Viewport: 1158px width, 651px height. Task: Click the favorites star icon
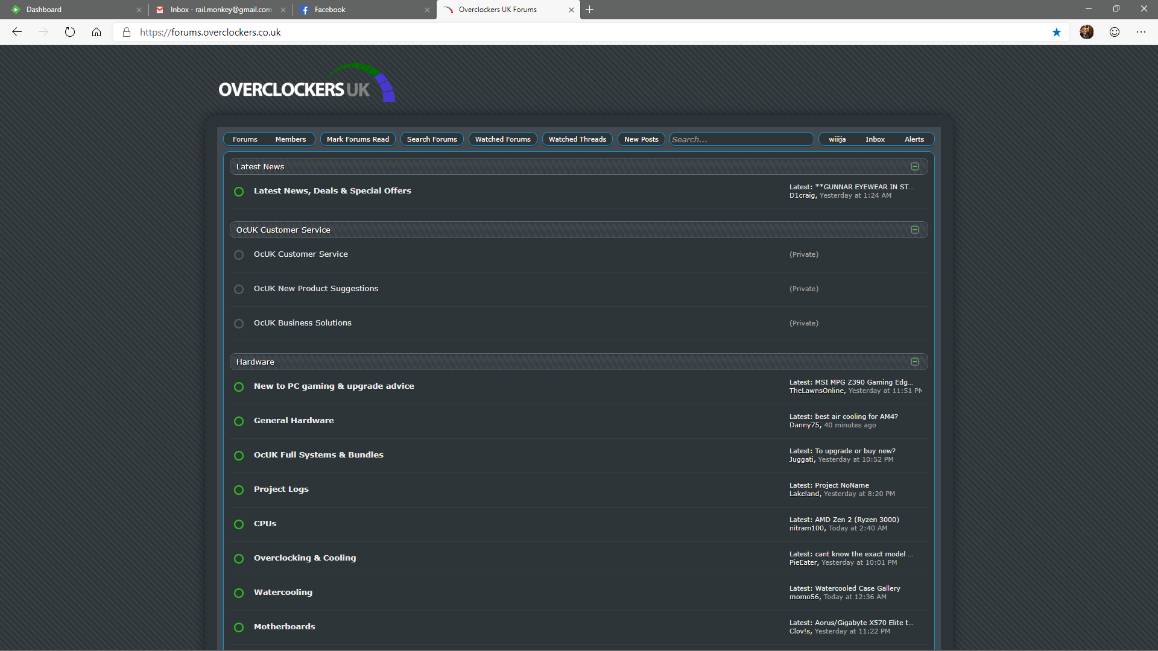pyautogui.click(x=1057, y=32)
